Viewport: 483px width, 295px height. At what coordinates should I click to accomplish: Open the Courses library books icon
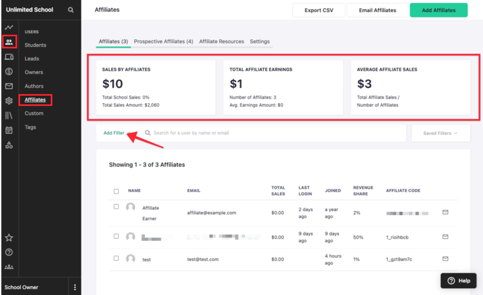tap(9, 115)
